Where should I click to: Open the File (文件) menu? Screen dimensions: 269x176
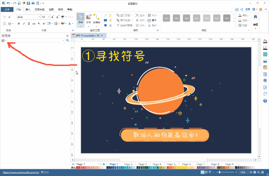[7, 9]
